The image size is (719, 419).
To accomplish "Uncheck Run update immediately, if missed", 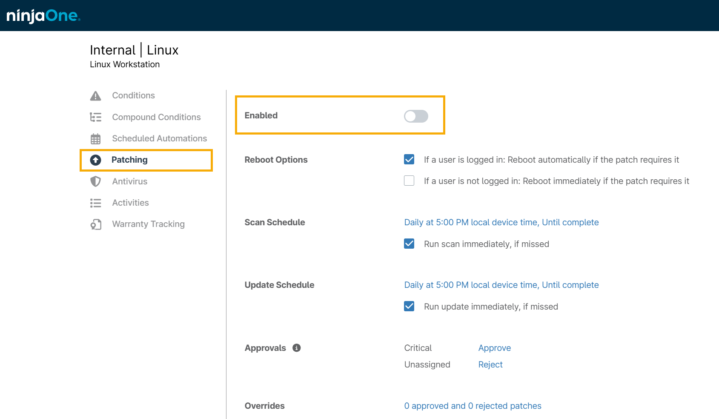I will pos(409,306).
